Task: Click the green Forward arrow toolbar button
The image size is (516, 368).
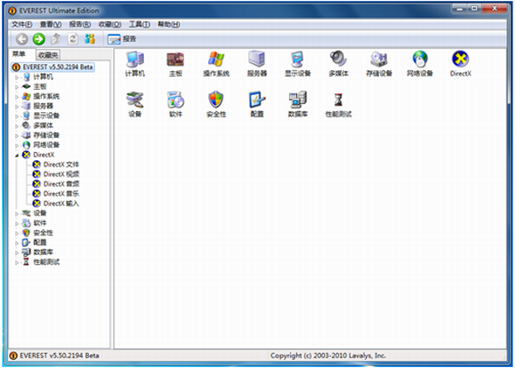Action: click(x=39, y=39)
